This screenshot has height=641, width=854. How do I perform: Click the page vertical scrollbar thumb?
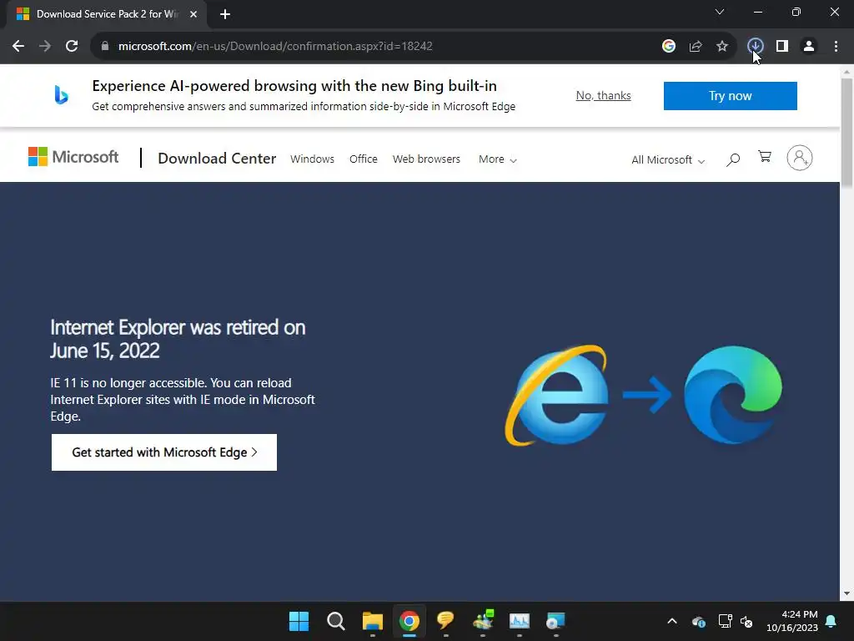[846, 134]
